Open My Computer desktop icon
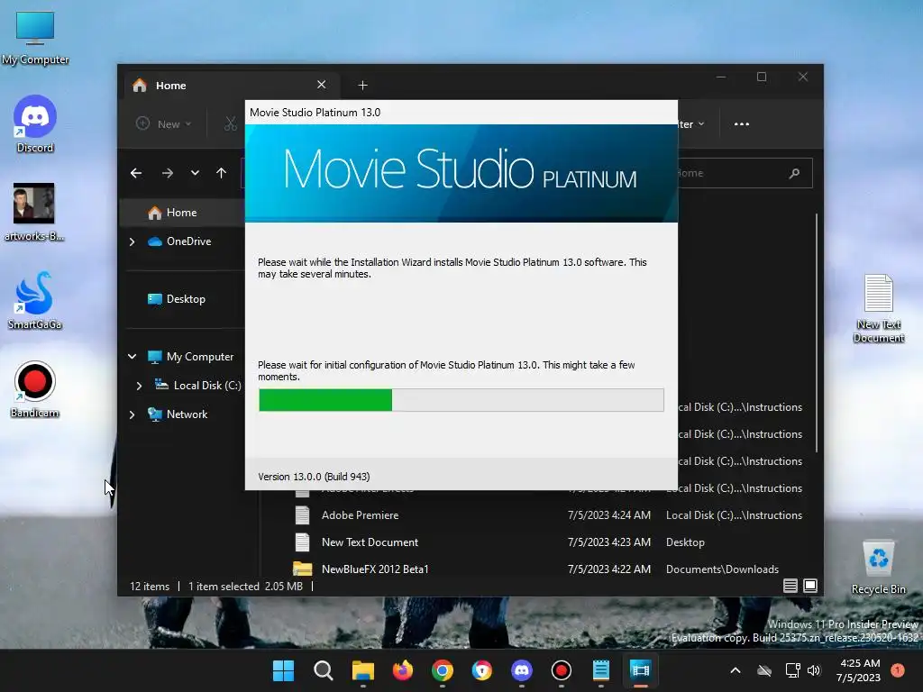923x692 pixels. point(35,36)
